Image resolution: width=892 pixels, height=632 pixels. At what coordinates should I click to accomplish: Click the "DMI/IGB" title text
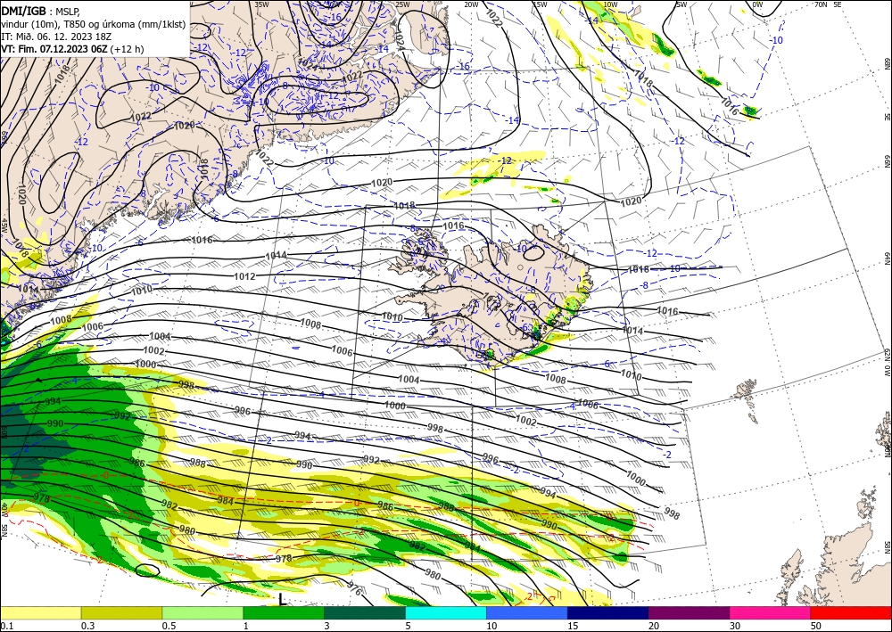coord(24,10)
